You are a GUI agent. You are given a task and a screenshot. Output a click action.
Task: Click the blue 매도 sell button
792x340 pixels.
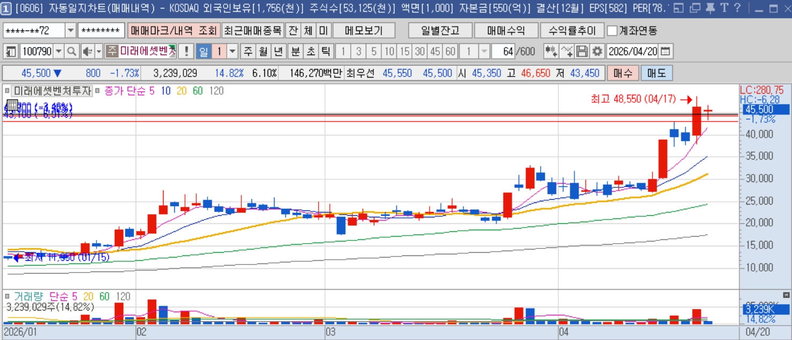click(656, 73)
